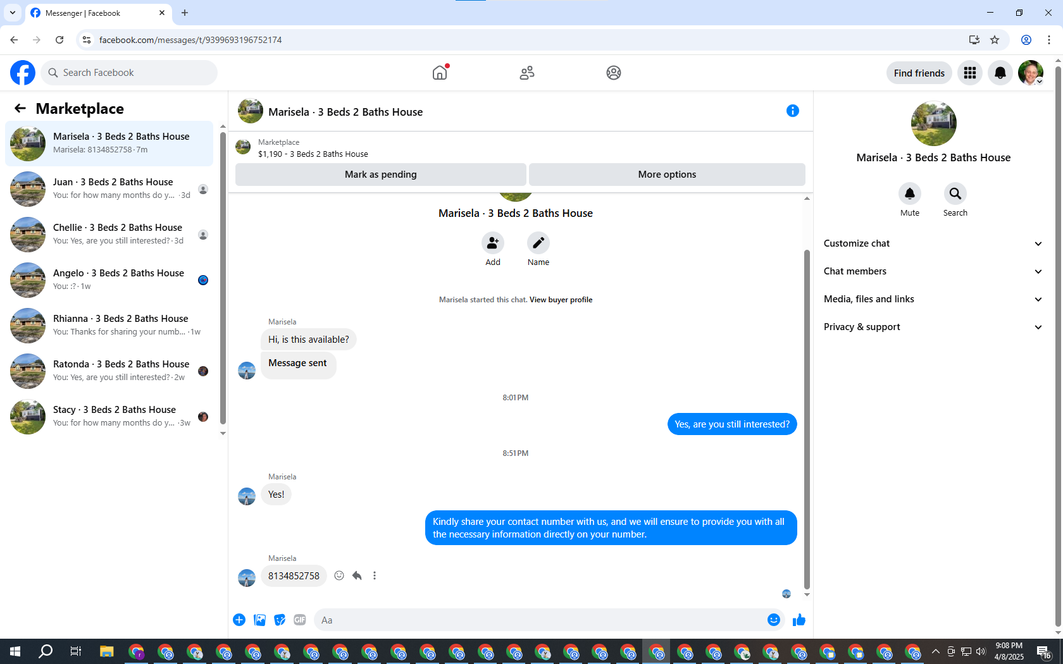Viewport: 1063px width, 664px height.
Task: Open the Friends icon in top navigation
Action: [x=527, y=73]
